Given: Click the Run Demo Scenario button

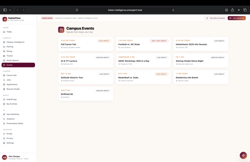Looking at the screenshot, I should click(216, 18).
